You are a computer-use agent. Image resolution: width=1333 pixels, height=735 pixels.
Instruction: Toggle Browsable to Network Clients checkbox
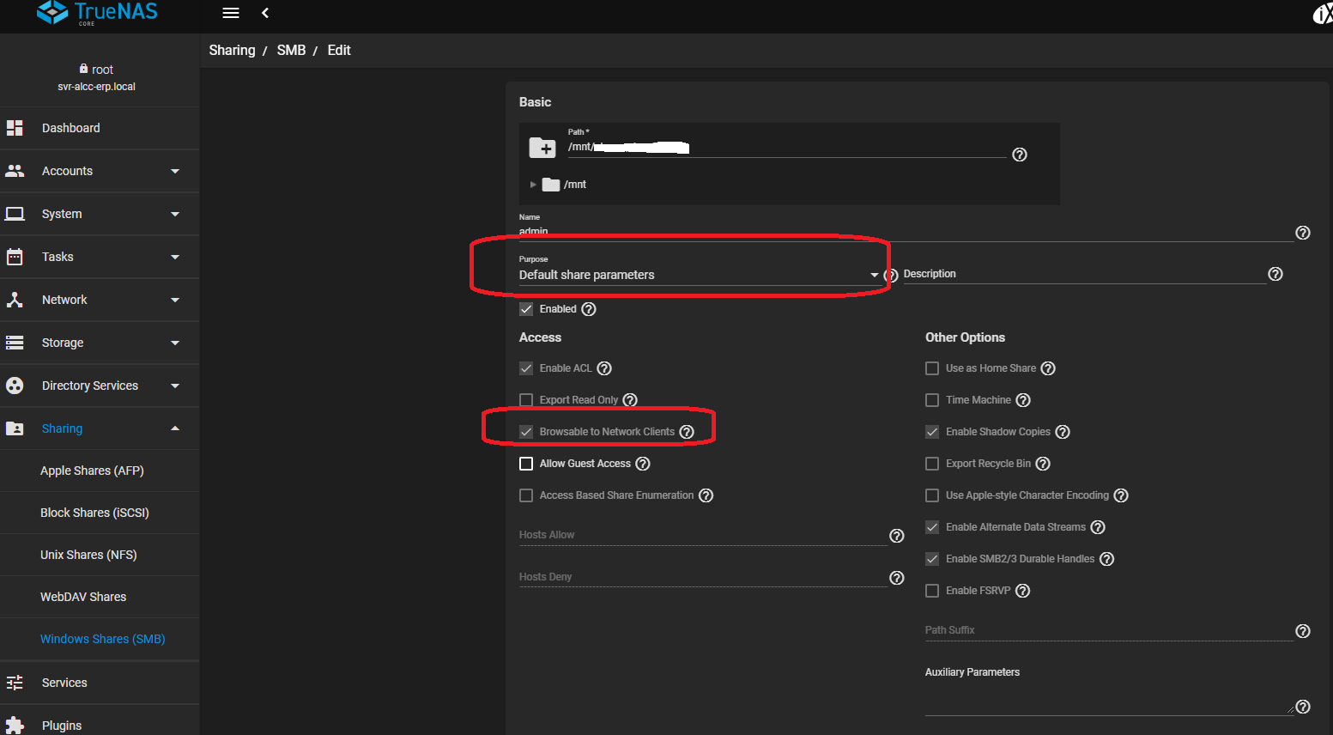pos(526,432)
